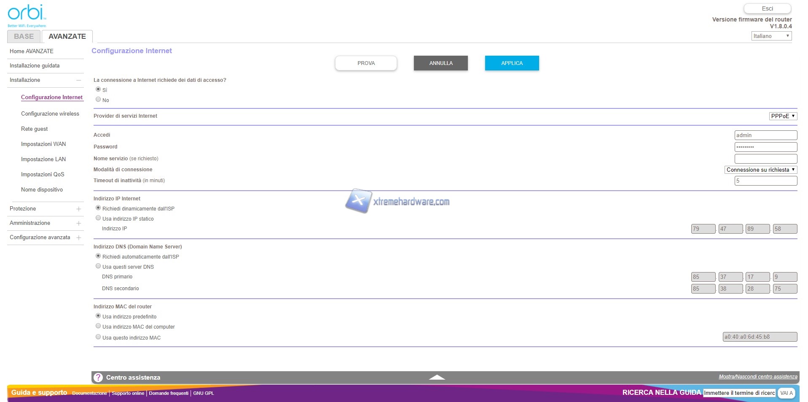Select Usa questi server DNS option
This screenshot has height=402, width=808.
coord(98,266)
